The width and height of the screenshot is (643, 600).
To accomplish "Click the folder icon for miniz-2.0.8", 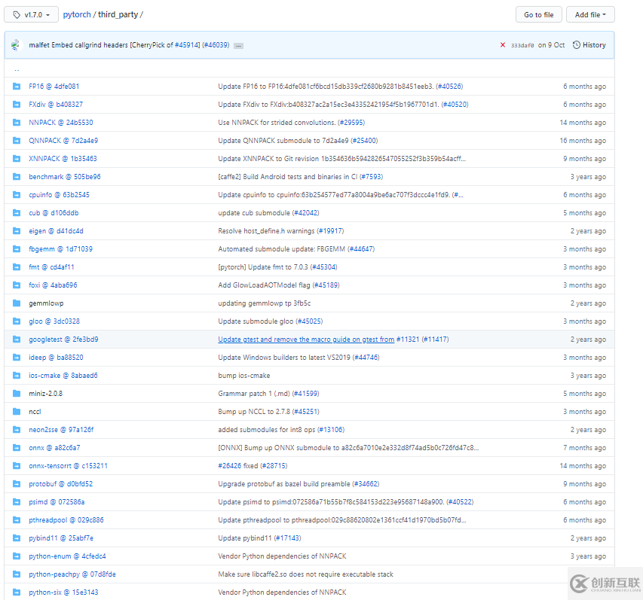I will [17, 394].
